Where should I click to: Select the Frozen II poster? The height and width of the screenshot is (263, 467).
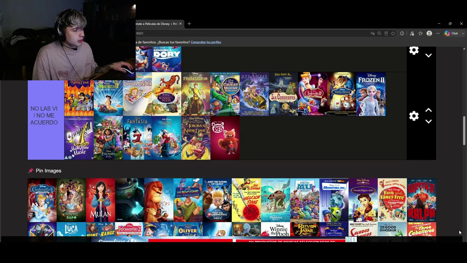(371, 94)
